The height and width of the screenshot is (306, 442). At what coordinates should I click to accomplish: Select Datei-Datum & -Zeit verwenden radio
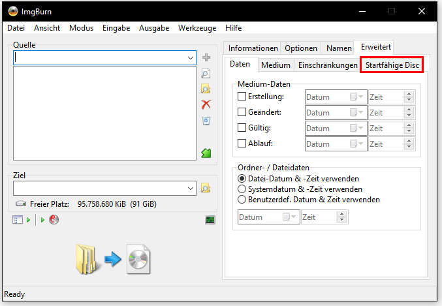tap(242, 179)
